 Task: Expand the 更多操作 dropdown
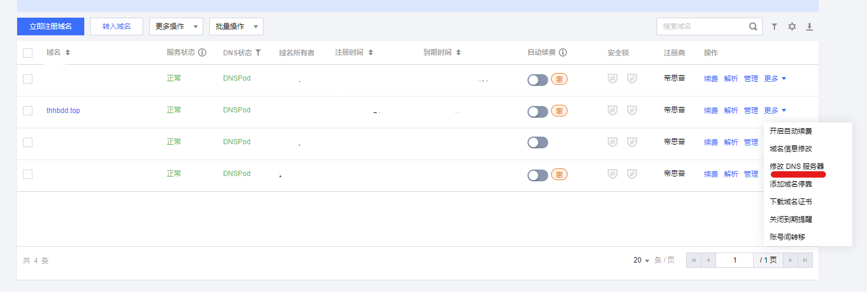pos(176,26)
